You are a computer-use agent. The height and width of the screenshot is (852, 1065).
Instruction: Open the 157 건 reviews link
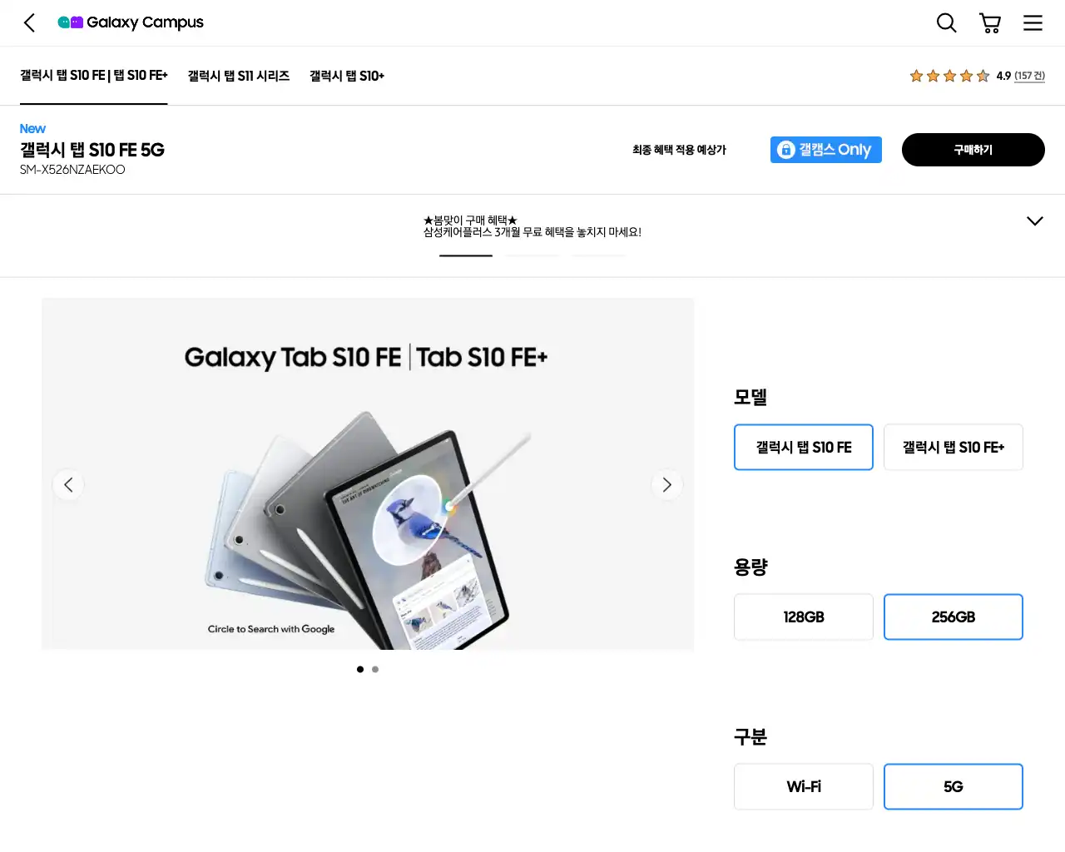coord(1029,76)
